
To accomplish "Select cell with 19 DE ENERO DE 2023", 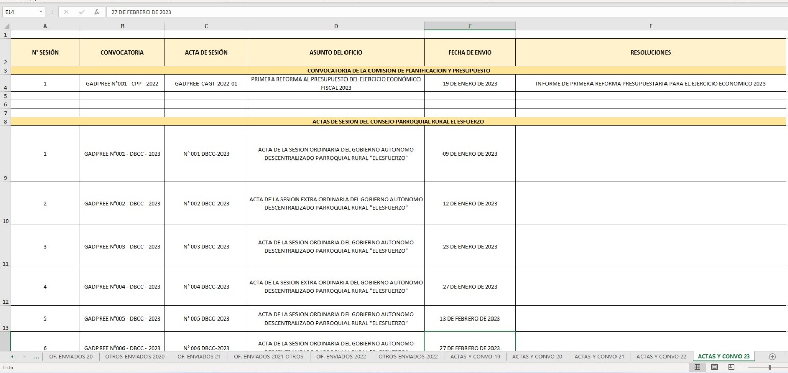I will click(x=470, y=84).
